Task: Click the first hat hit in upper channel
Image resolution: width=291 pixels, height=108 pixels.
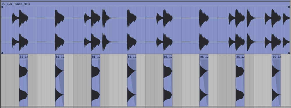Action: pyautogui.click(x=15, y=18)
